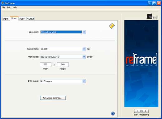Expand the Frame Rate dropdown arrow
Image resolution: width=162 pixels, height=119 pixels.
click(x=84, y=49)
